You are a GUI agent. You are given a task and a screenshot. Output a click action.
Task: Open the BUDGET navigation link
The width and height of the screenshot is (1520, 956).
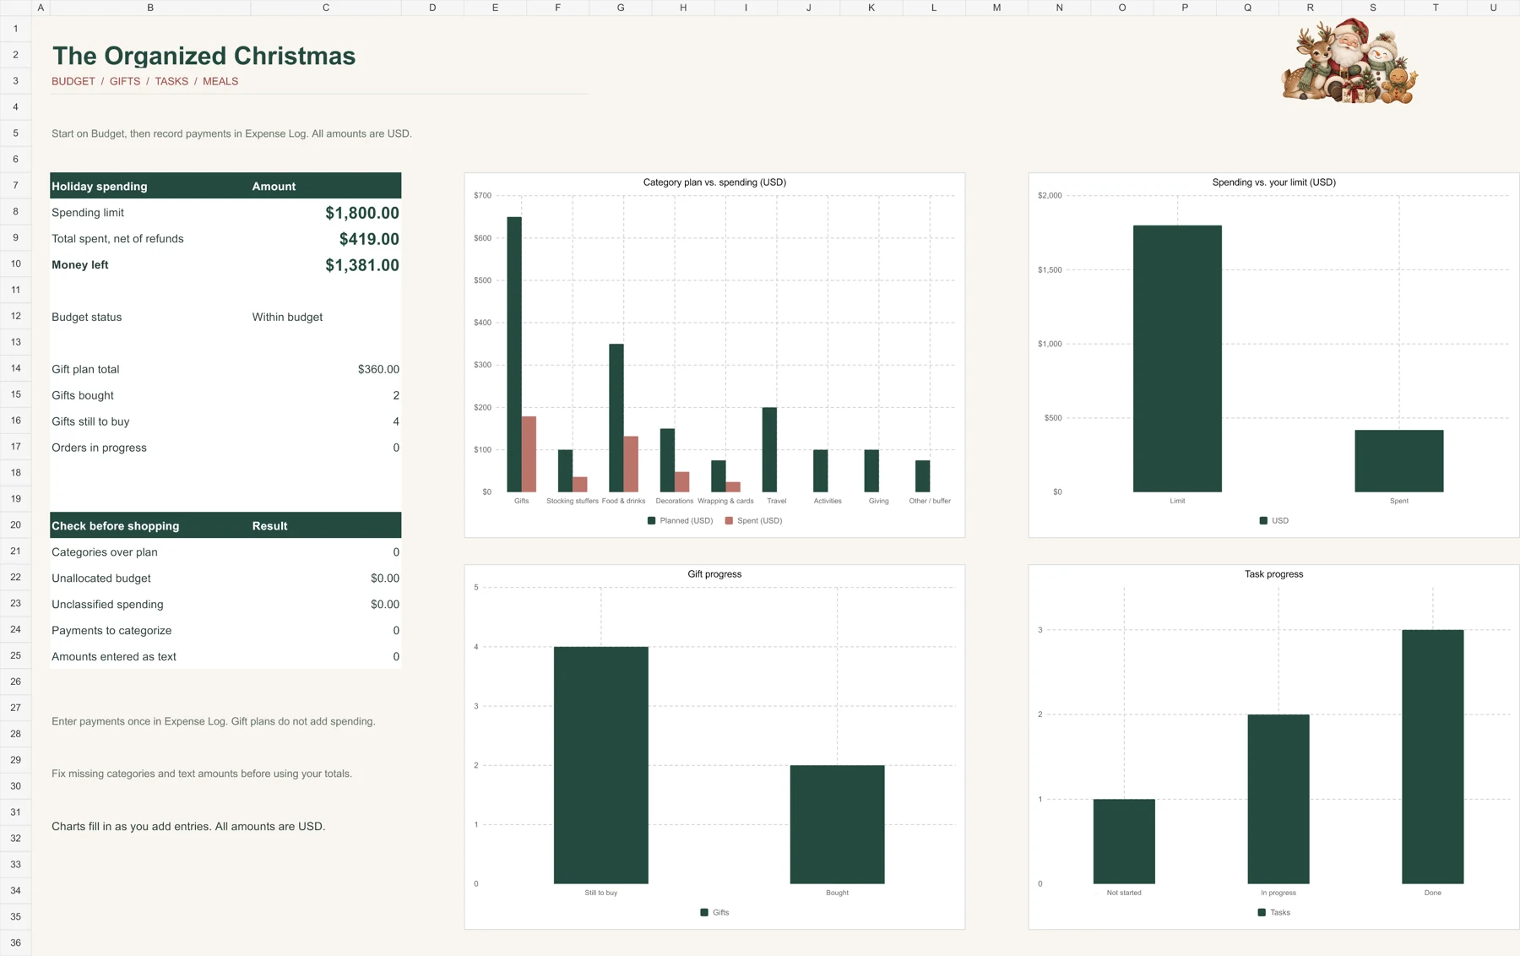[73, 82]
